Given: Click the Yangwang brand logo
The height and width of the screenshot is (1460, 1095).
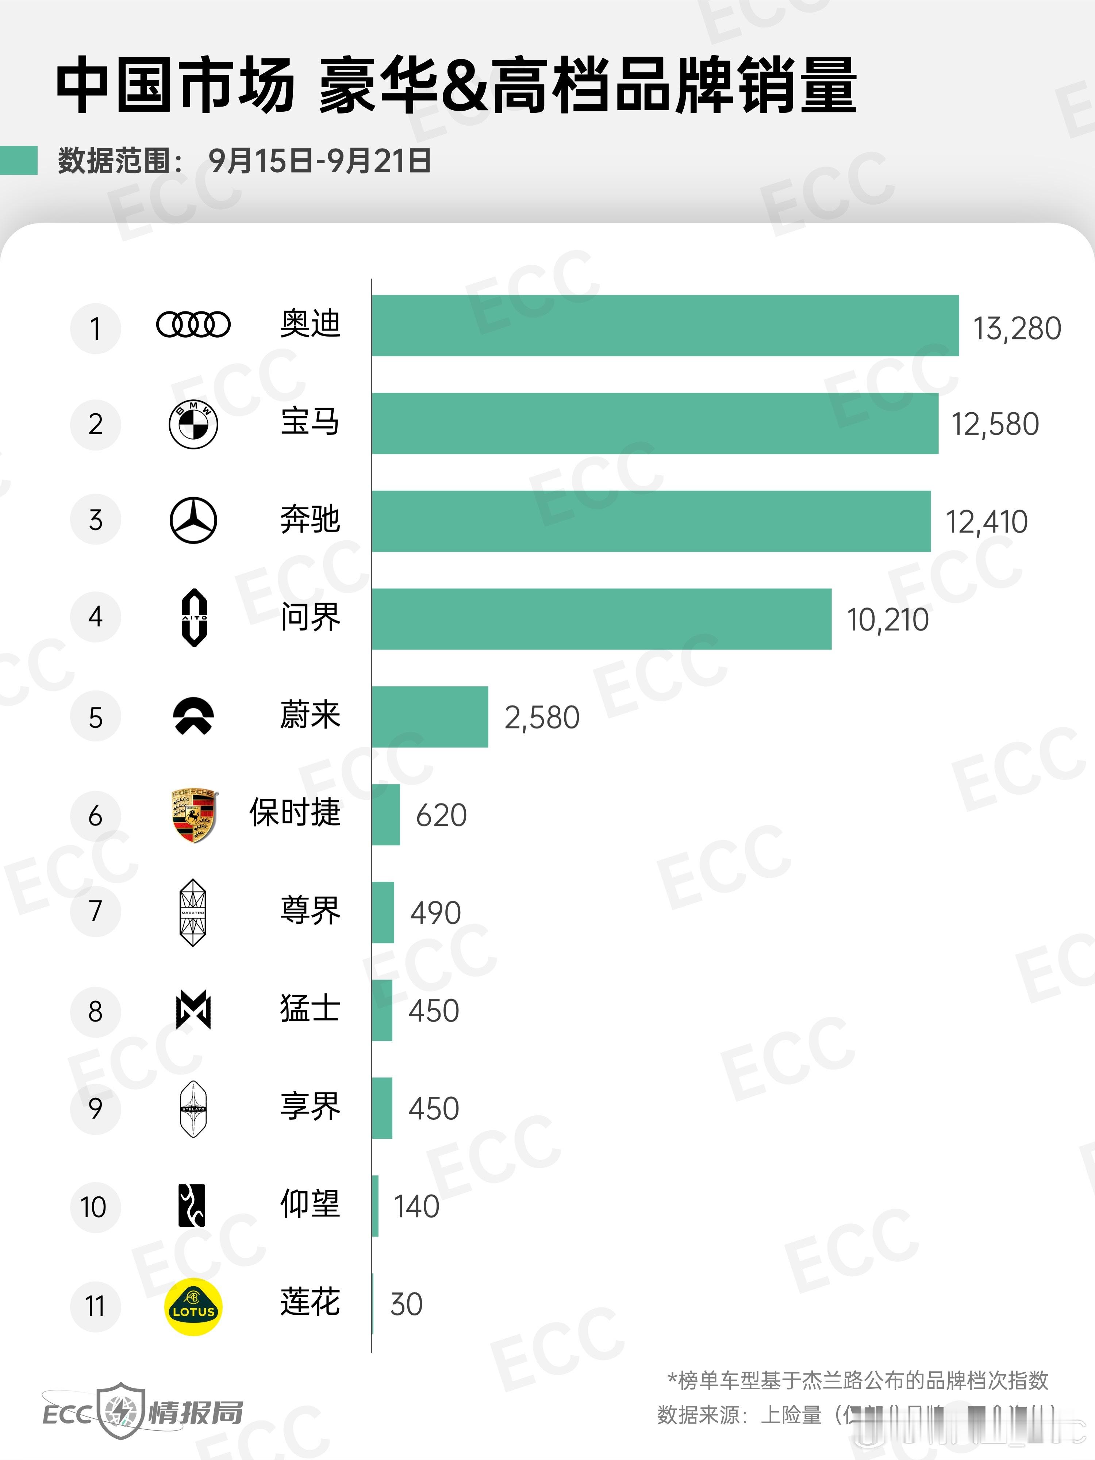Looking at the screenshot, I should point(192,1206).
